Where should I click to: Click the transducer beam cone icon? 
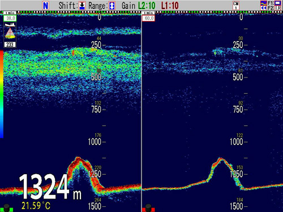coord(10,33)
